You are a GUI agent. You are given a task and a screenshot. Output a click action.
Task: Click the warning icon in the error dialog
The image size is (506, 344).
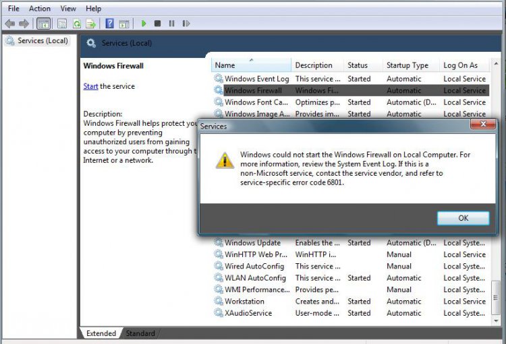[225, 160]
